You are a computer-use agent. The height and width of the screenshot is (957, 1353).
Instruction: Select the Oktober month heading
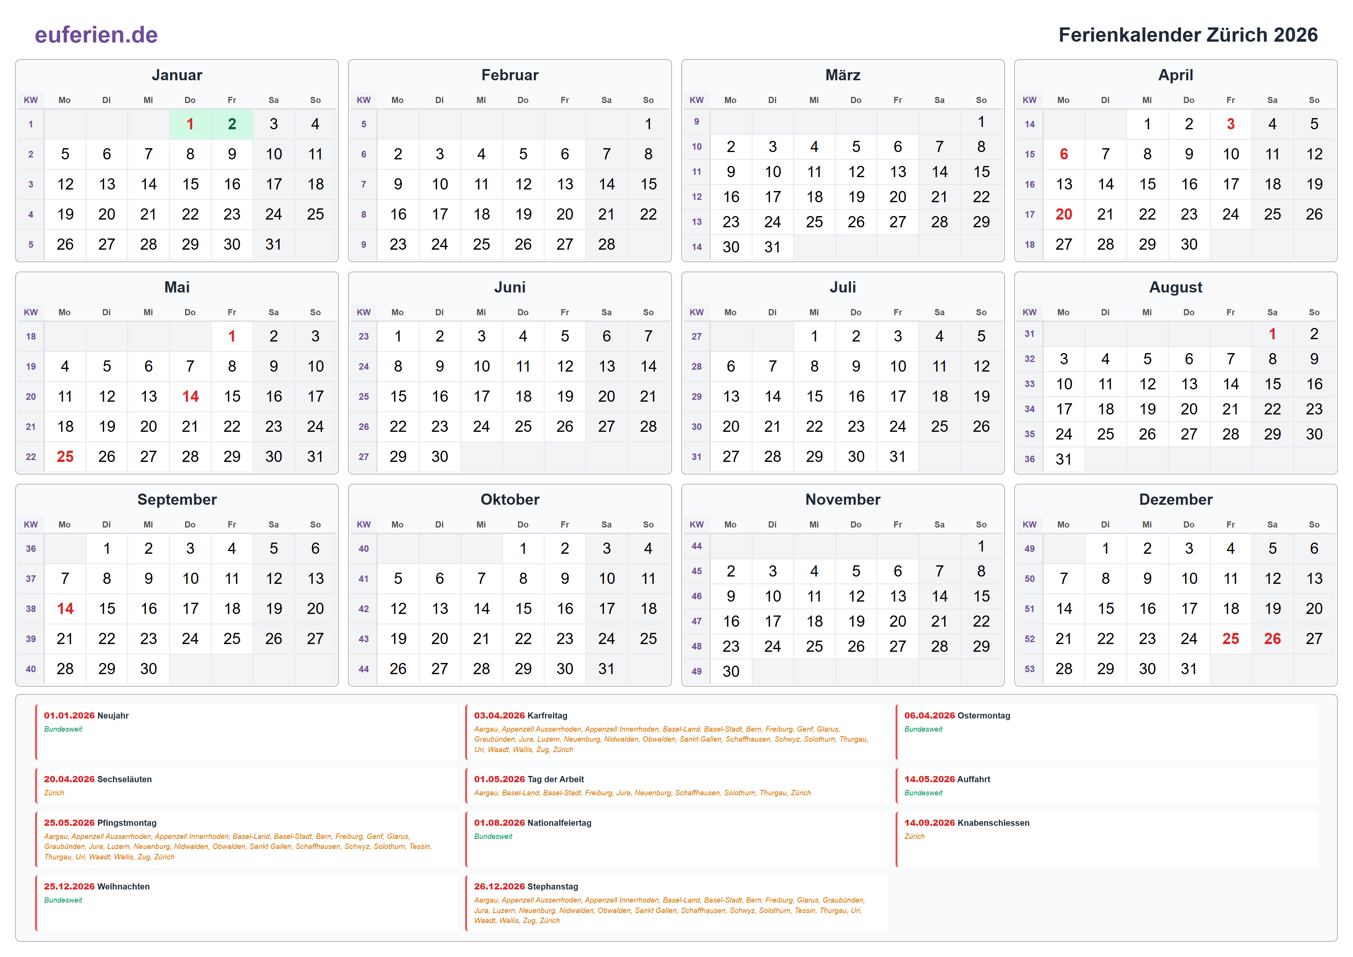tap(510, 499)
